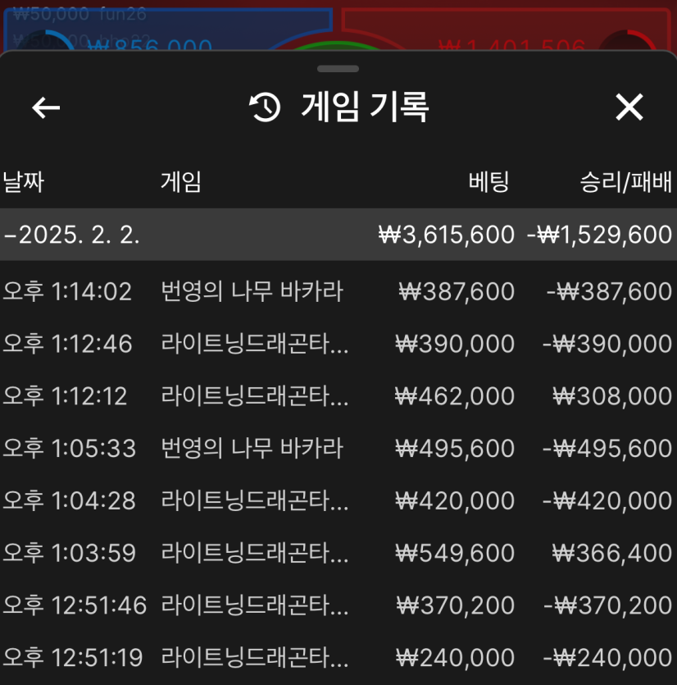677x685 pixels.
Task: Click the history clock icon beside 게임 기록
Action: pyautogui.click(x=265, y=107)
